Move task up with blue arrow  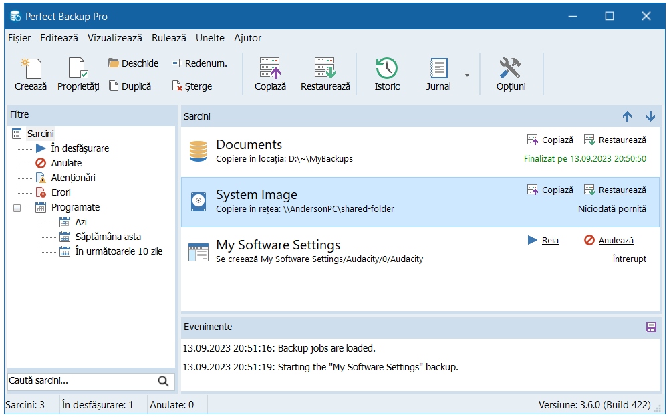click(x=627, y=116)
